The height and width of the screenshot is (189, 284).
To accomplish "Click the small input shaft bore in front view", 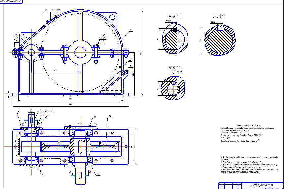I will coord(32,52).
